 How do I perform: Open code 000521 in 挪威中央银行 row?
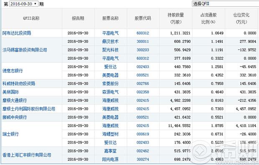(x=143, y=117)
